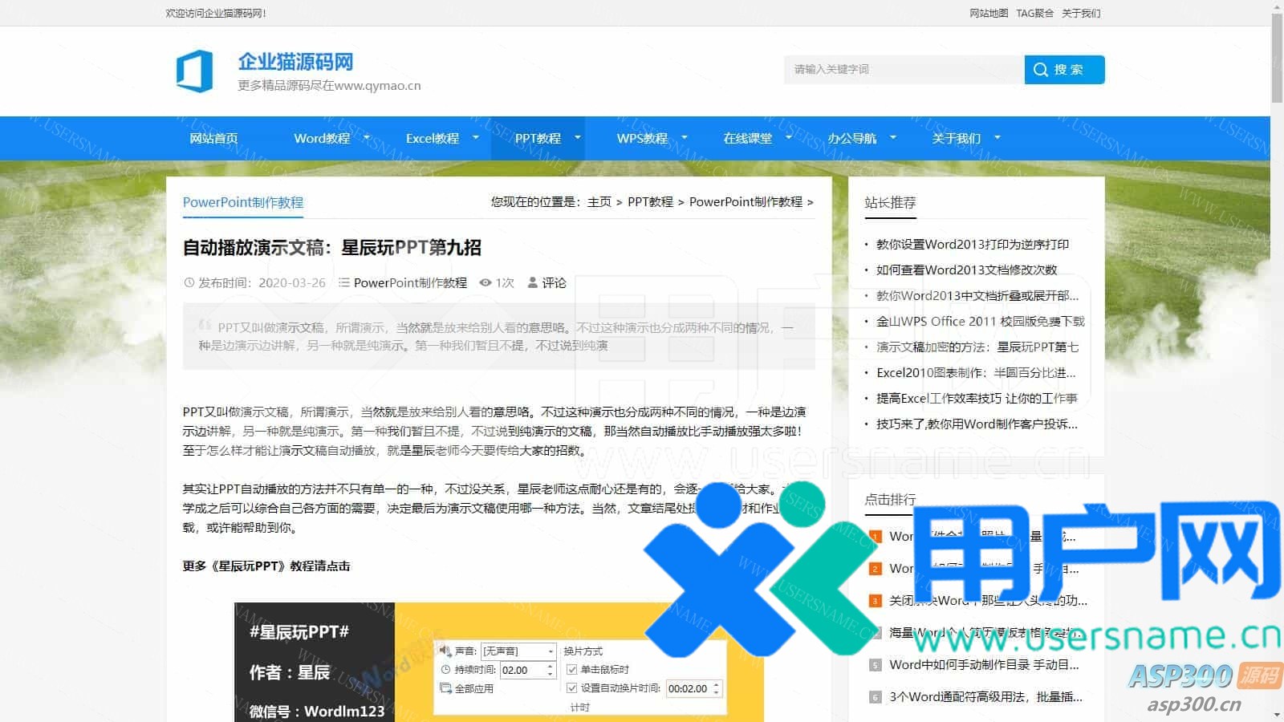Click the 企业猫源码网 site logo icon
This screenshot has height=722, width=1284.
(194, 71)
